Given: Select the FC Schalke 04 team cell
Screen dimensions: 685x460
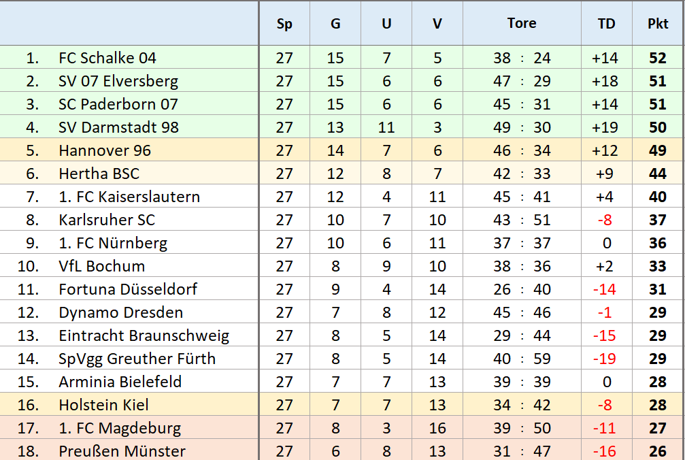Looking at the screenshot, I should (x=107, y=58).
